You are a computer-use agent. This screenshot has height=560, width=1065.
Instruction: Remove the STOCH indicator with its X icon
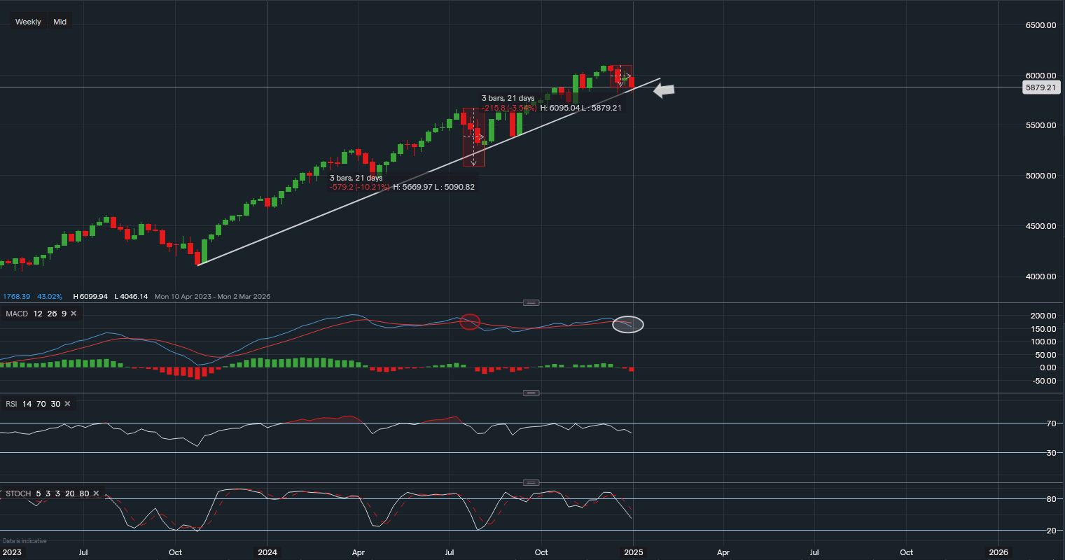click(x=96, y=493)
